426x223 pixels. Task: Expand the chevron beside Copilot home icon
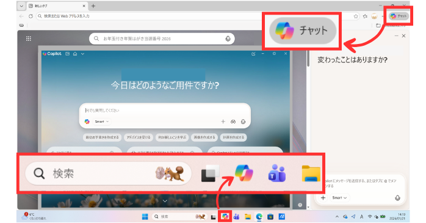(x=82, y=54)
